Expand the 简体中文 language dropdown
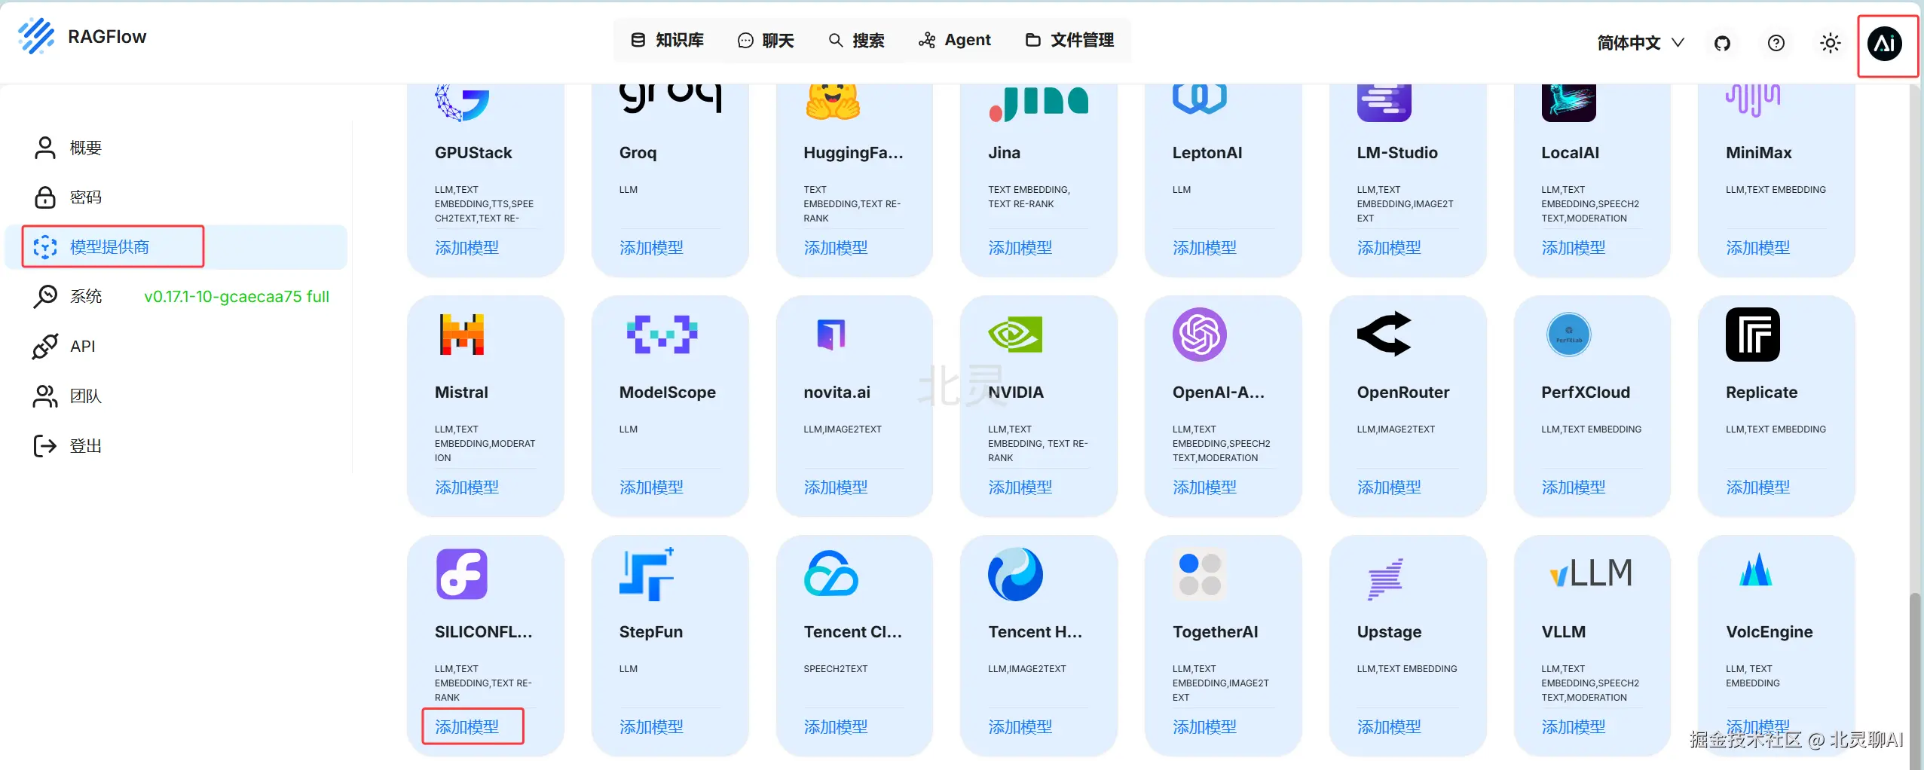1924x770 pixels. [x=1641, y=43]
